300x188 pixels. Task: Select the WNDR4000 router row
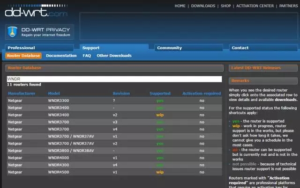[114, 158]
